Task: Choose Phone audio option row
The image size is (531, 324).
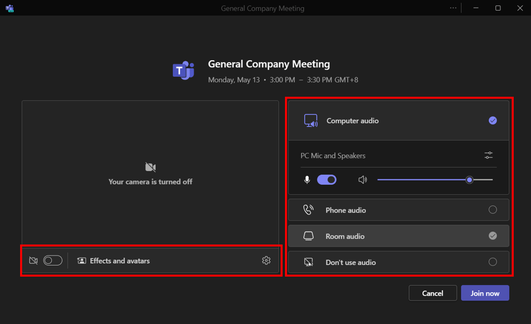Action: [399, 210]
